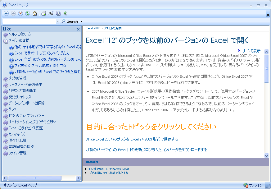
Task: Click the Forward navigation arrow
Action: [x=13, y=13]
